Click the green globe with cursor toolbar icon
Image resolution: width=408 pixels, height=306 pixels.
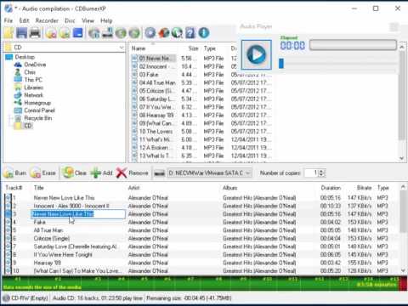(177, 33)
